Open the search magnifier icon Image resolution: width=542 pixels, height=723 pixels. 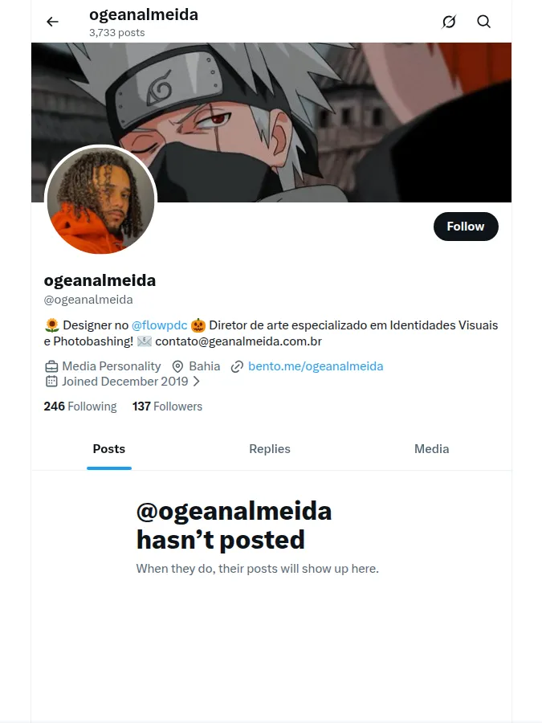tap(483, 22)
